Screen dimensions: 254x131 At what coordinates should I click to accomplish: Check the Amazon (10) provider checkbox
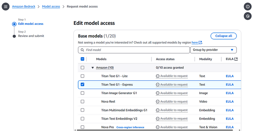83,67
